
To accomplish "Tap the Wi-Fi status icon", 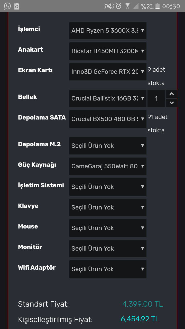I will [127, 6].
